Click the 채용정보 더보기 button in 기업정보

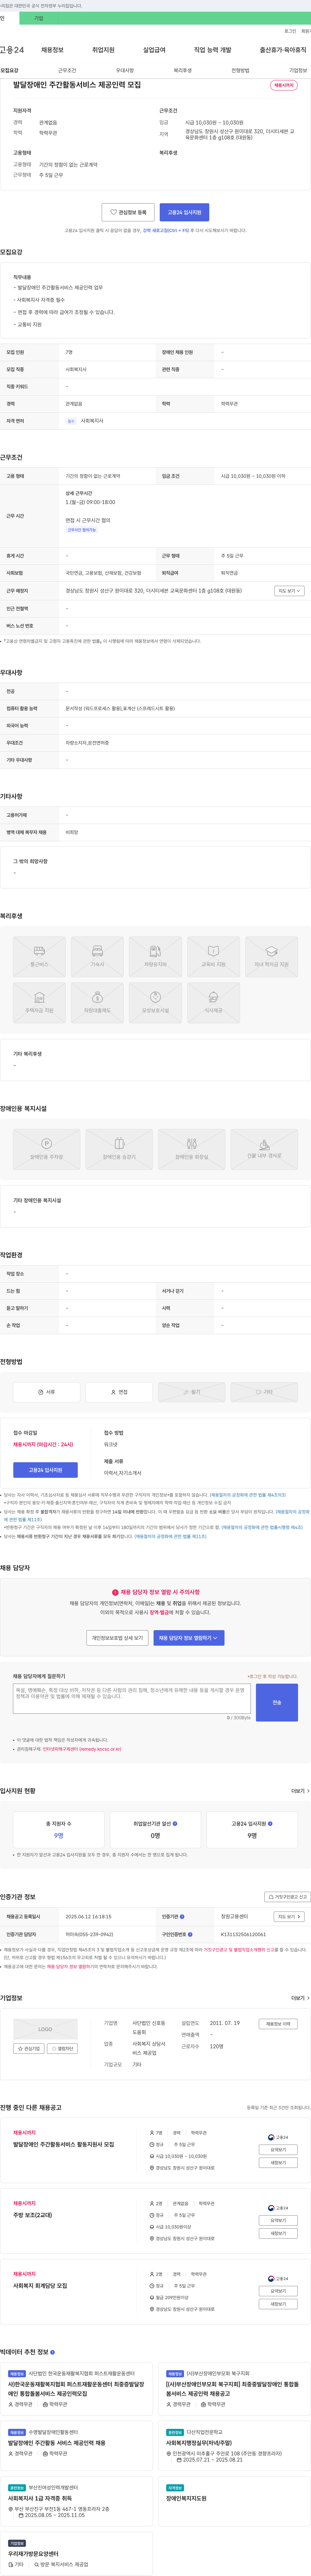pos(278,2024)
